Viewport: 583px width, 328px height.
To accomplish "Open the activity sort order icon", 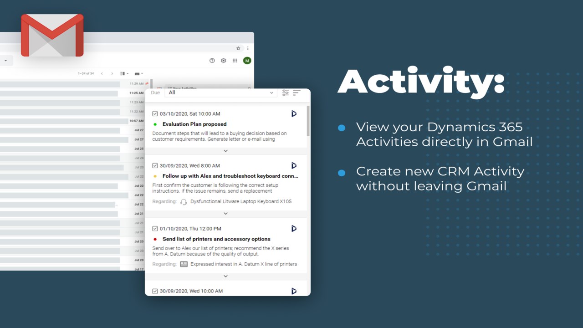I will [x=297, y=92].
